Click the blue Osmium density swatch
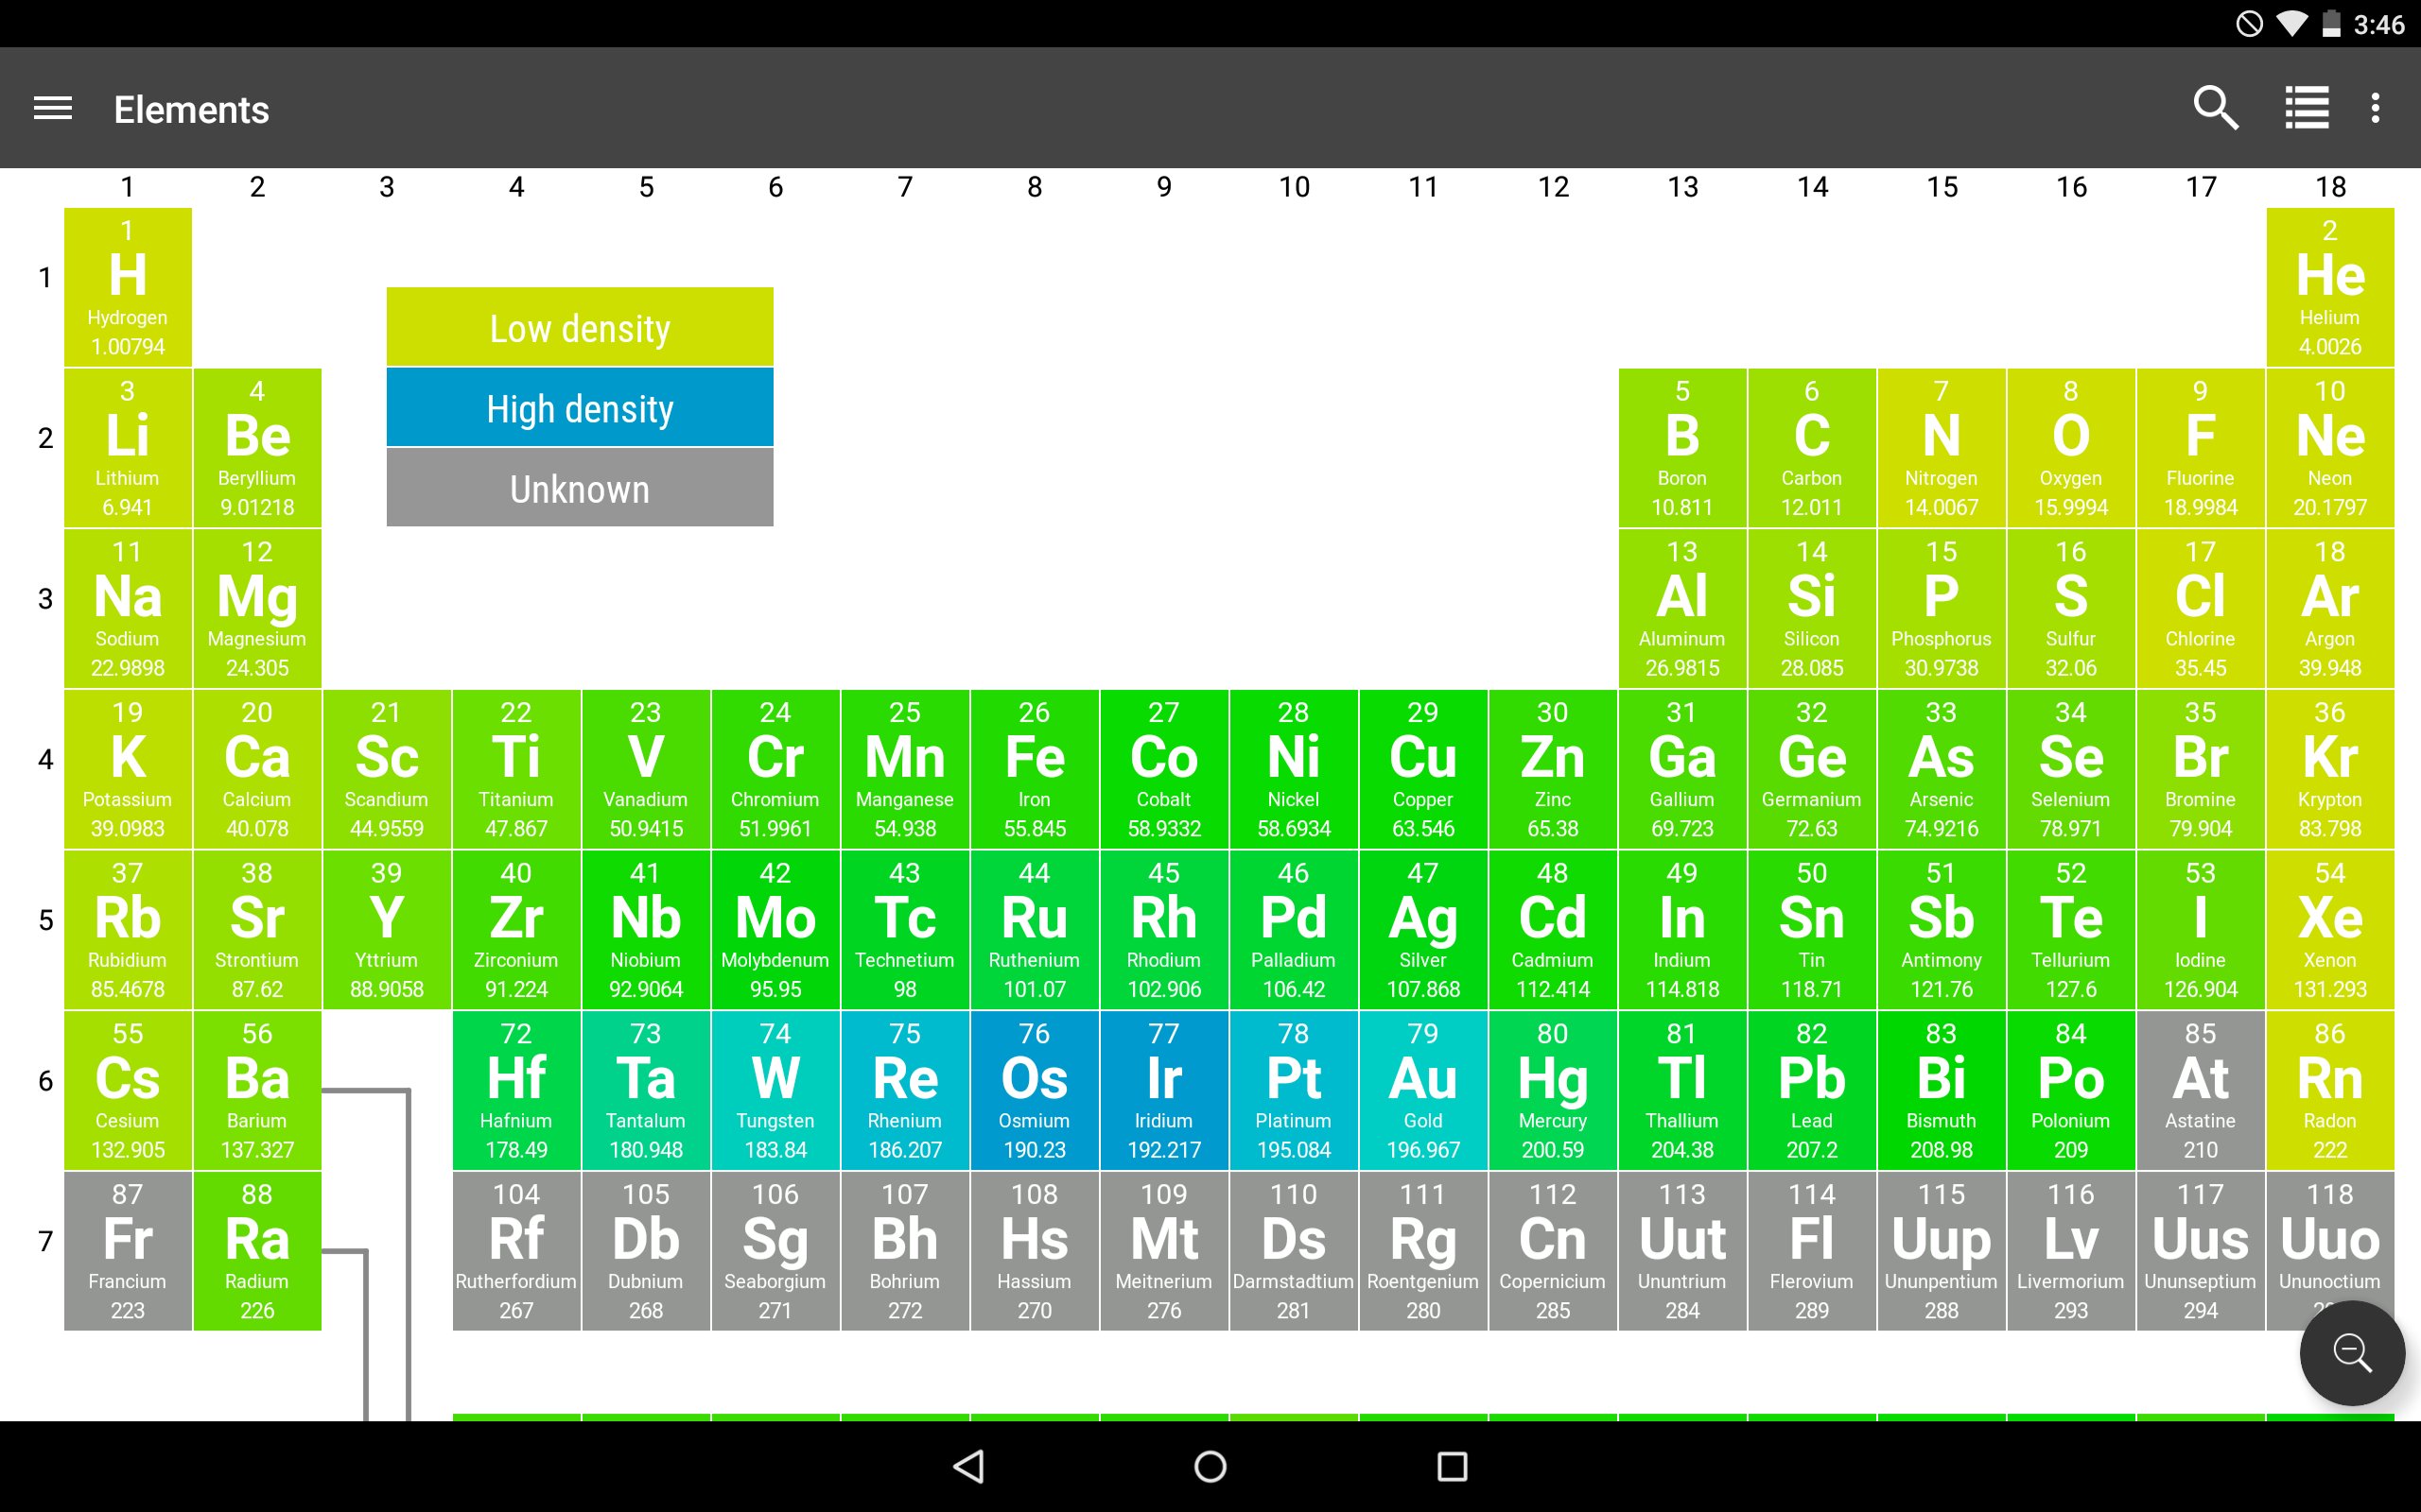The image size is (2421, 1512). [1035, 1090]
